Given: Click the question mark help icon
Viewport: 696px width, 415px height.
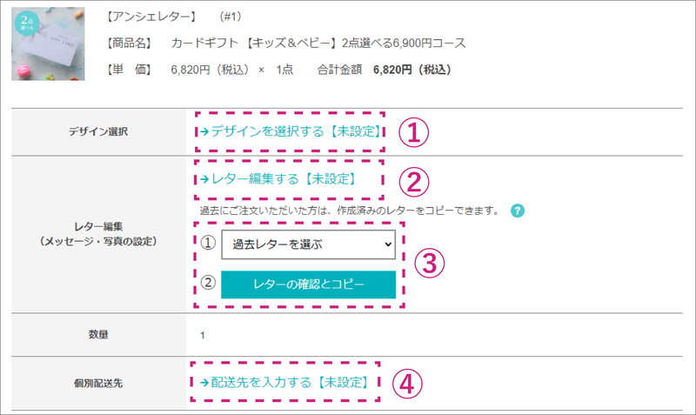Looking at the screenshot, I should tap(517, 211).
